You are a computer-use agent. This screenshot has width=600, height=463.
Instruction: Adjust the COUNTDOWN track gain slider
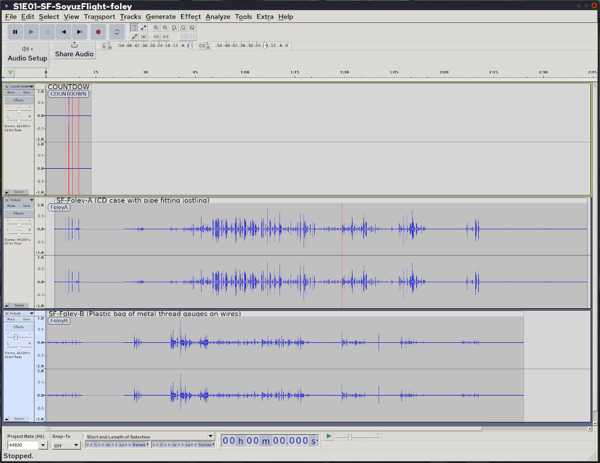[x=19, y=110]
